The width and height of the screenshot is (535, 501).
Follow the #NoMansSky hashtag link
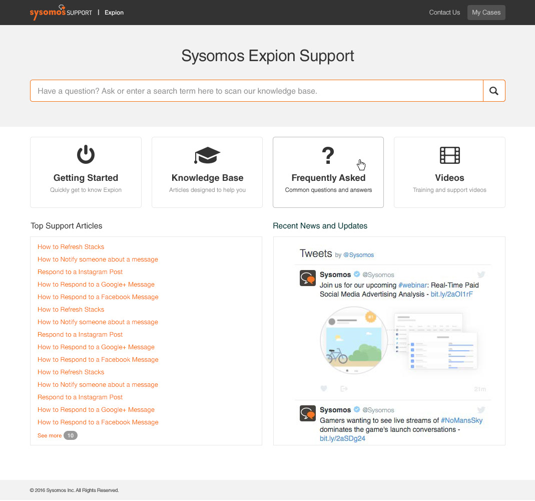(461, 420)
